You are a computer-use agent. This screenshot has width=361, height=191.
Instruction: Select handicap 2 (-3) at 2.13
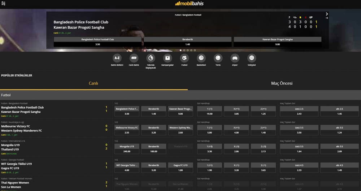point(264,149)
